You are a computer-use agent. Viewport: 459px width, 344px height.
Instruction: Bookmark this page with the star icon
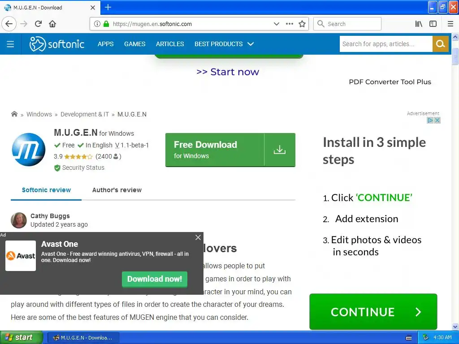pos(302,24)
